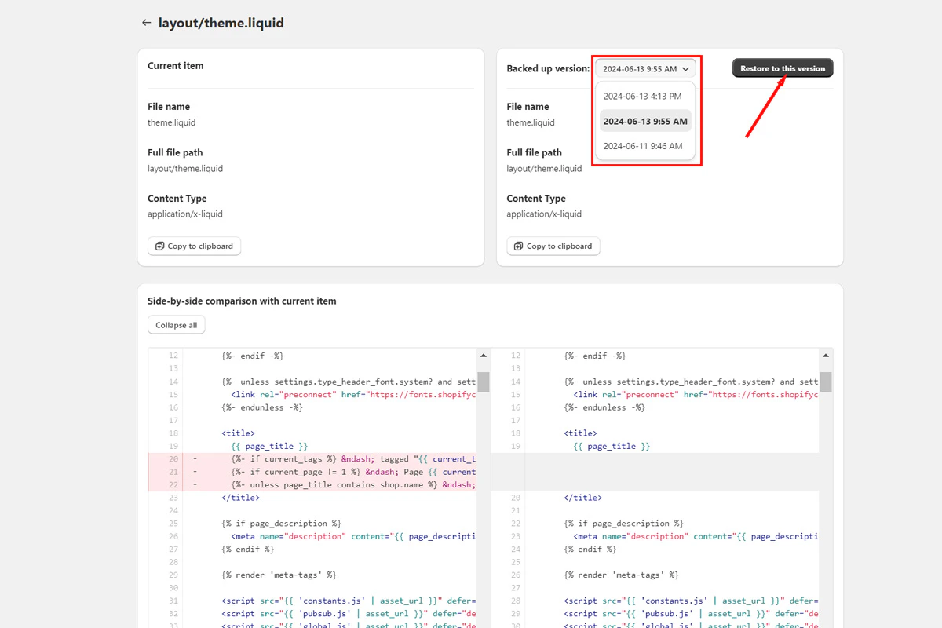The height and width of the screenshot is (628, 942).
Task: Open the backup version dropdown chevron
Action: click(x=686, y=68)
